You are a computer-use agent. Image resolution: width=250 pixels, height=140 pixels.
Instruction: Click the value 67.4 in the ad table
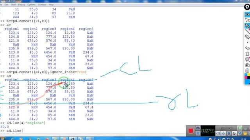click(x=89, y=107)
